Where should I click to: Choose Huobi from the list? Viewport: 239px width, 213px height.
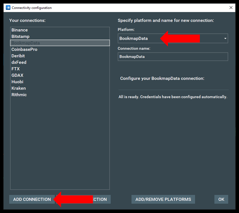pos(60,82)
